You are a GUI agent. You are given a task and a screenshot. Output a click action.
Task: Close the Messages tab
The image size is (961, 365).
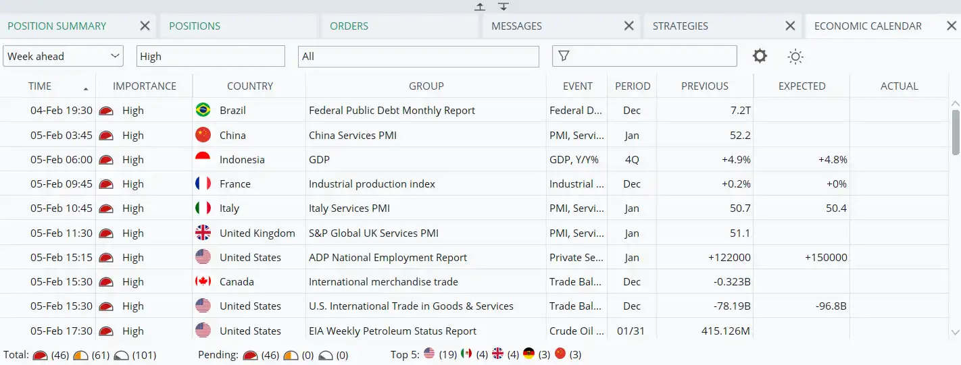coord(629,26)
